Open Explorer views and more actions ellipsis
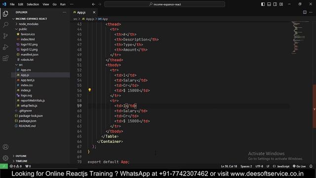The height and width of the screenshot is (178, 316). (65, 12)
